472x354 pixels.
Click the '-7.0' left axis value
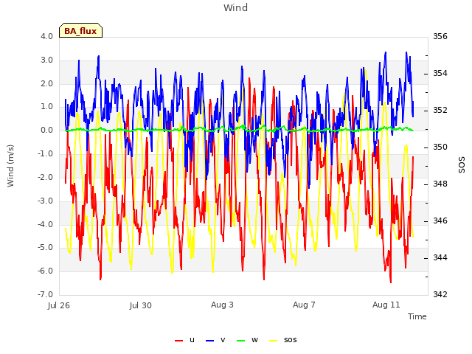click(x=45, y=294)
